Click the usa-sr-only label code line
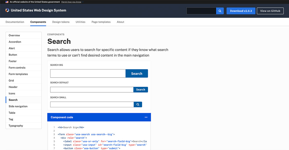Viewport: 289px width, 150px height. click(105, 141)
